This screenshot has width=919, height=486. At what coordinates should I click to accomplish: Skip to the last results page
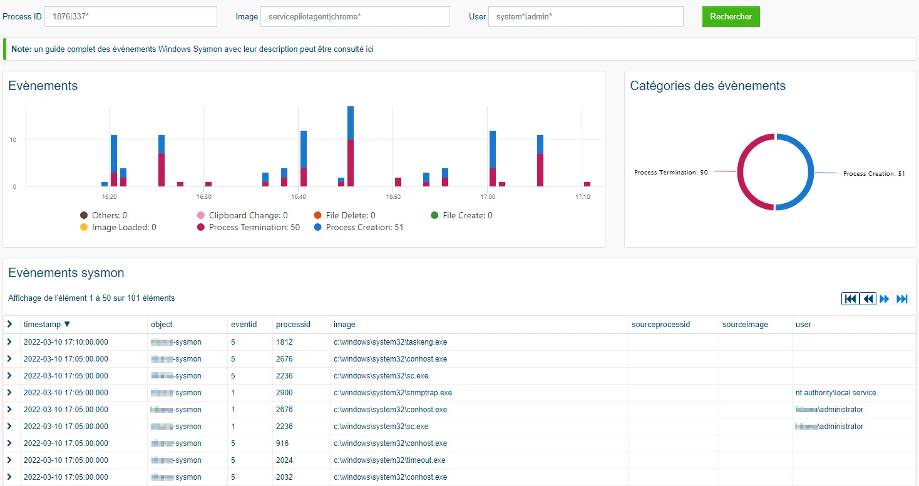[901, 298]
